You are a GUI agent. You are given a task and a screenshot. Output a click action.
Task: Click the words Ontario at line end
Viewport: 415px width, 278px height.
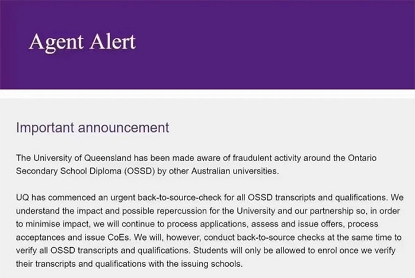(x=362, y=158)
